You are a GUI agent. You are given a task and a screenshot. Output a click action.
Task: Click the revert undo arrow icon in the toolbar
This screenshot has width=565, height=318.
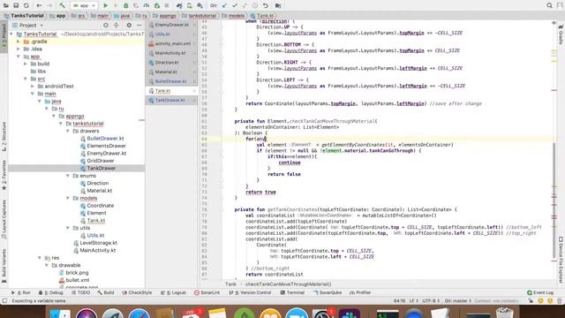[266, 6]
